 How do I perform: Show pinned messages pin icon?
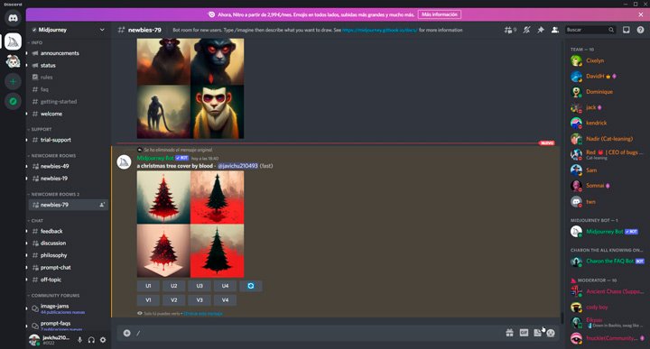point(541,30)
